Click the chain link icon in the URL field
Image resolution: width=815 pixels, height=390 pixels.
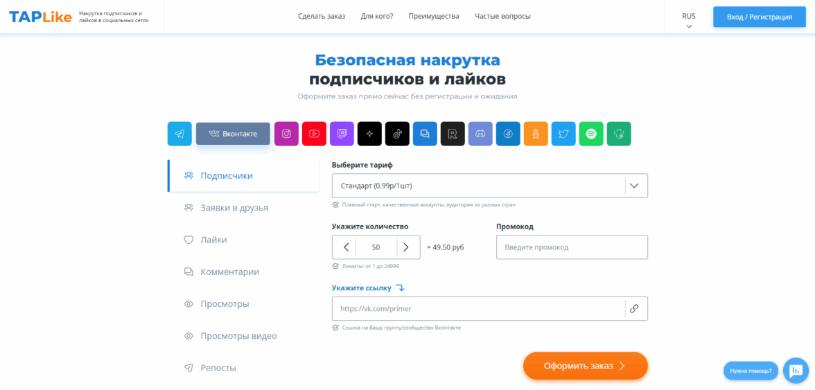pos(633,308)
